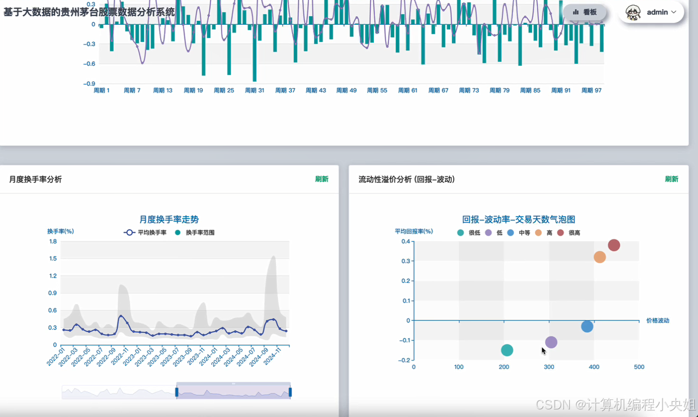The width and height of the screenshot is (698, 417).
Task: Toggle the 平均换手率 legend series
Action: point(145,233)
